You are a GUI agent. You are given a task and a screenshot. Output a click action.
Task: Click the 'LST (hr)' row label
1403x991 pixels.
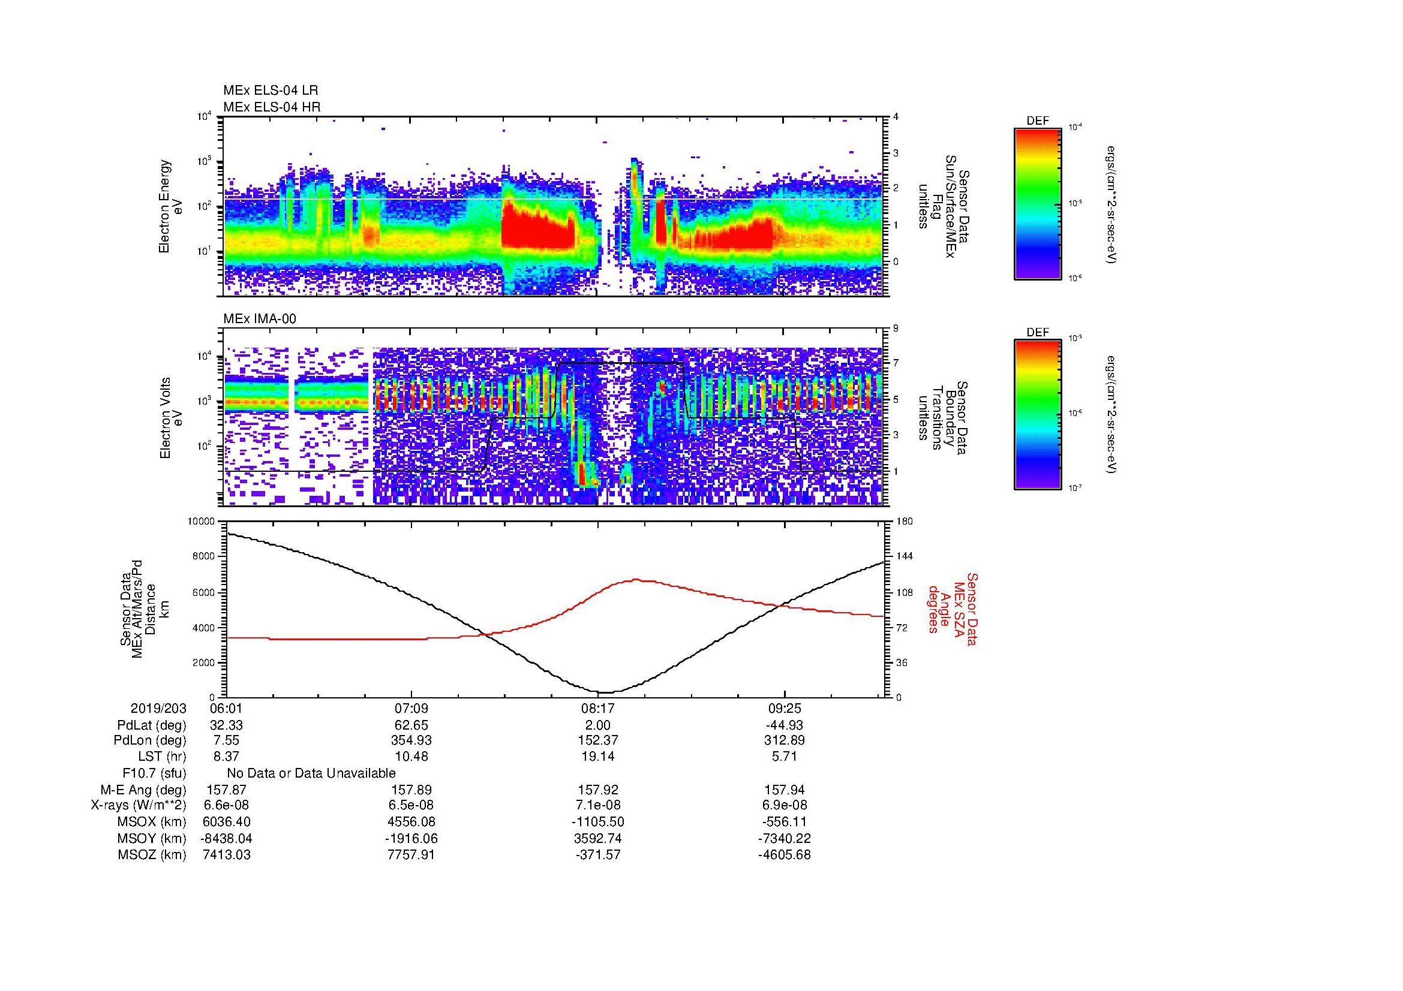click(x=162, y=757)
